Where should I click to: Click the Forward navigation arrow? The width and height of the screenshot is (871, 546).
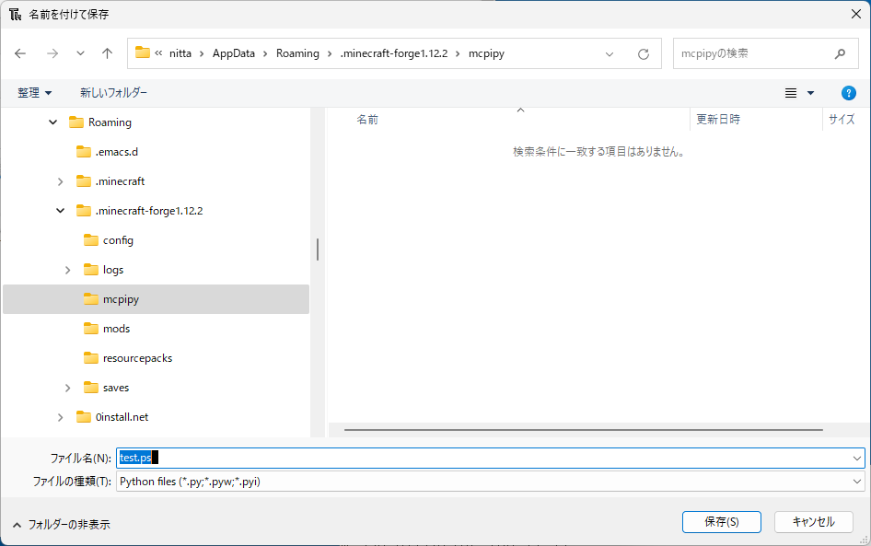[x=52, y=53]
